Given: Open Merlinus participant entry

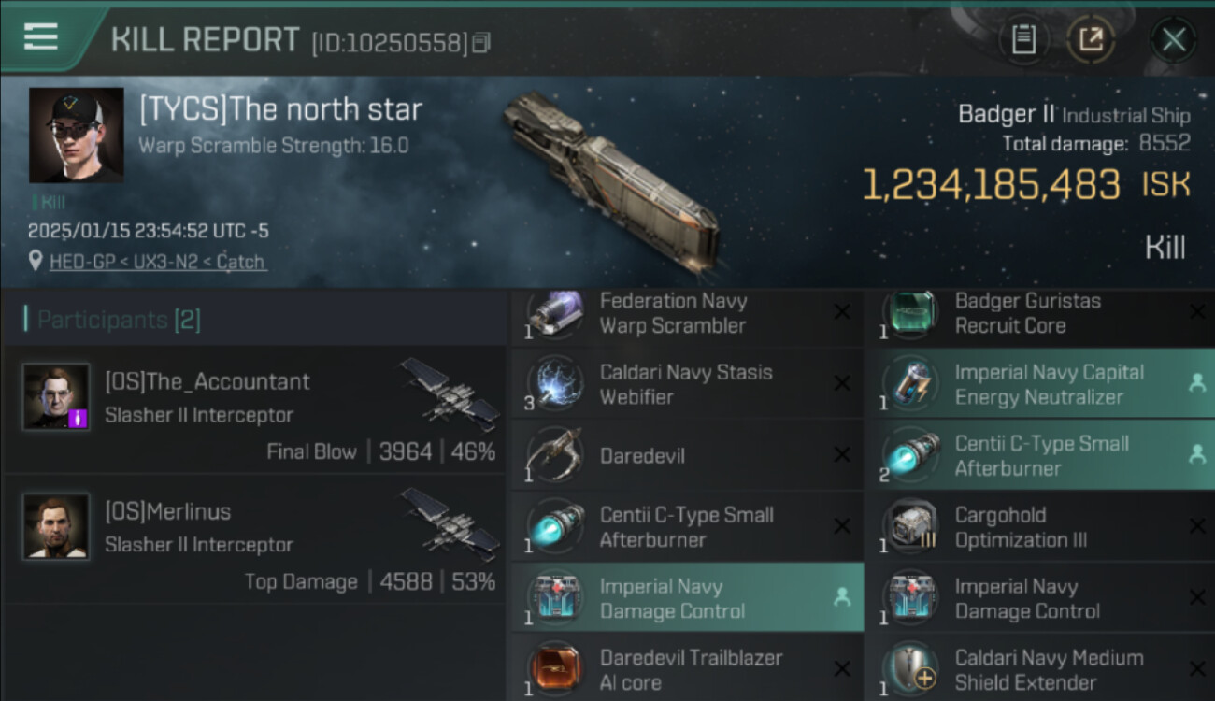Looking at the screenshot, I should click(254, 540).
